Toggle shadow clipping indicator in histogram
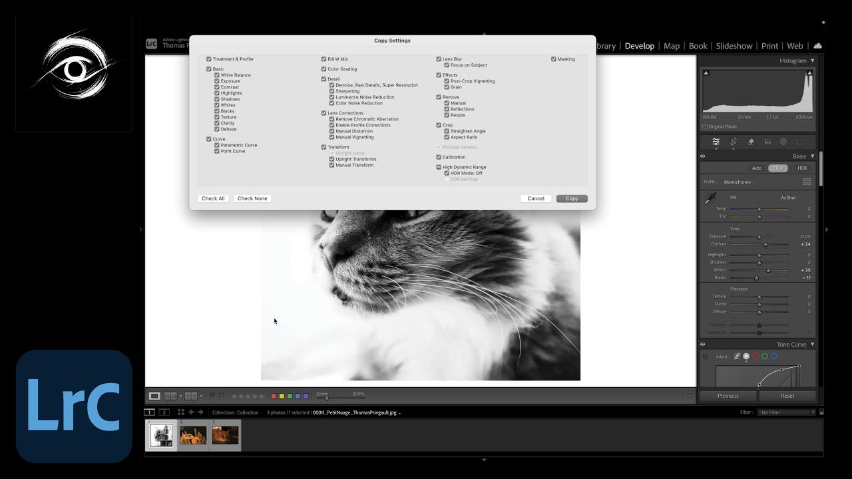This screenshot has height=479, width=852. pyautogui.click(x=706, y=73)
